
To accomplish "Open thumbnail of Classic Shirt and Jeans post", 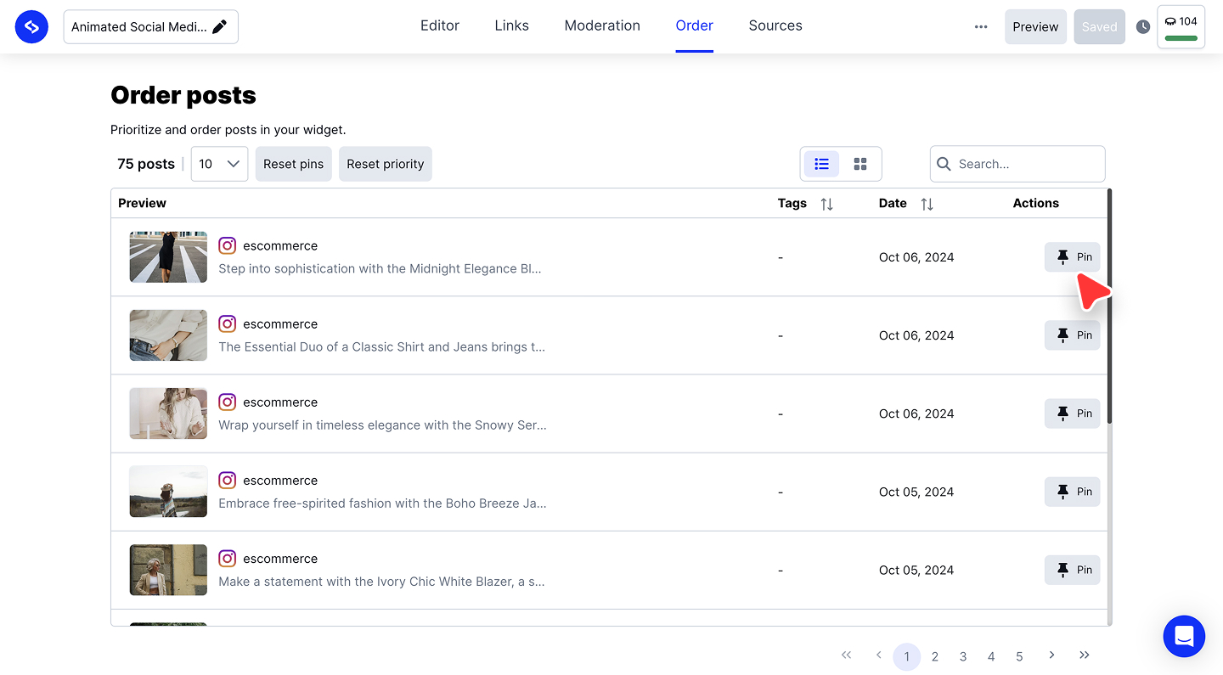I will click(168, 335).
